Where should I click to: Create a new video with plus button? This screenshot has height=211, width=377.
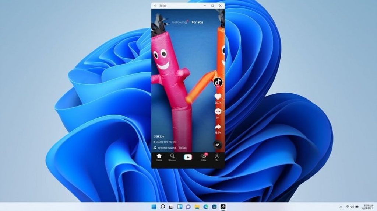[x=188, y=157]
